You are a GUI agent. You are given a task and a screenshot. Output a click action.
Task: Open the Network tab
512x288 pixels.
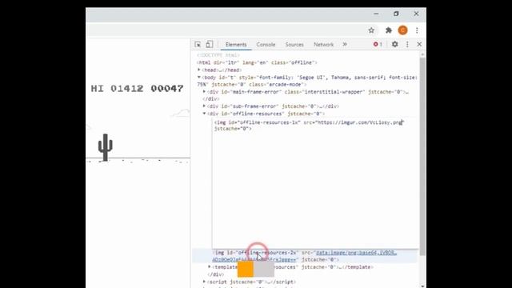click(x=323, y=45)
